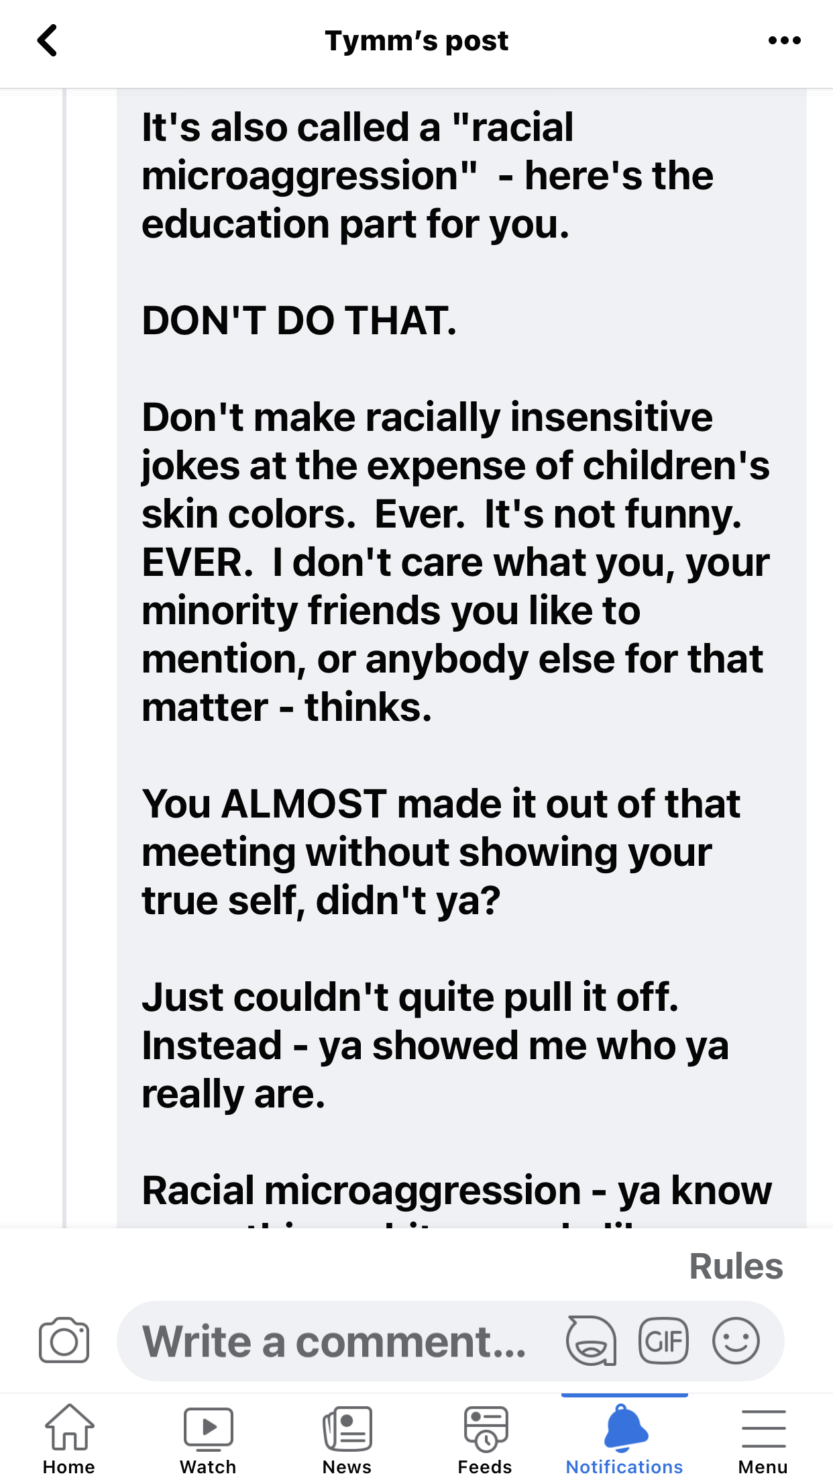The height and width of the screenshot is (1482, 833).
Task: Open the avatar sticker picker
Action: (x=591, y=1341)
